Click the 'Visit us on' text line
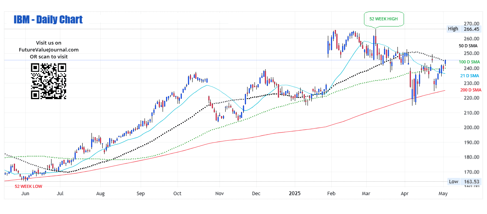The width and height of the screenshot is (487, 214). [48, 43]
